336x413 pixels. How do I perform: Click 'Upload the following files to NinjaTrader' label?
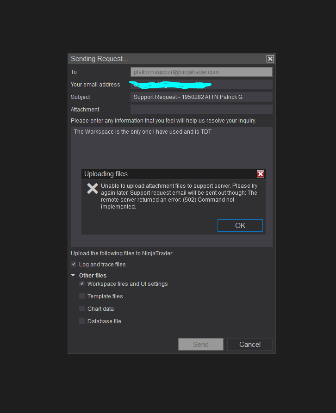[x=122, y=253]
